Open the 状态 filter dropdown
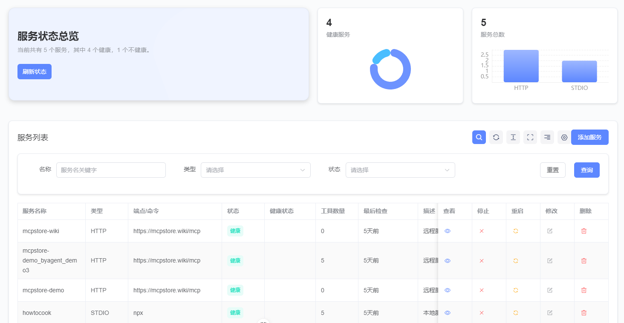 (400, 170)
